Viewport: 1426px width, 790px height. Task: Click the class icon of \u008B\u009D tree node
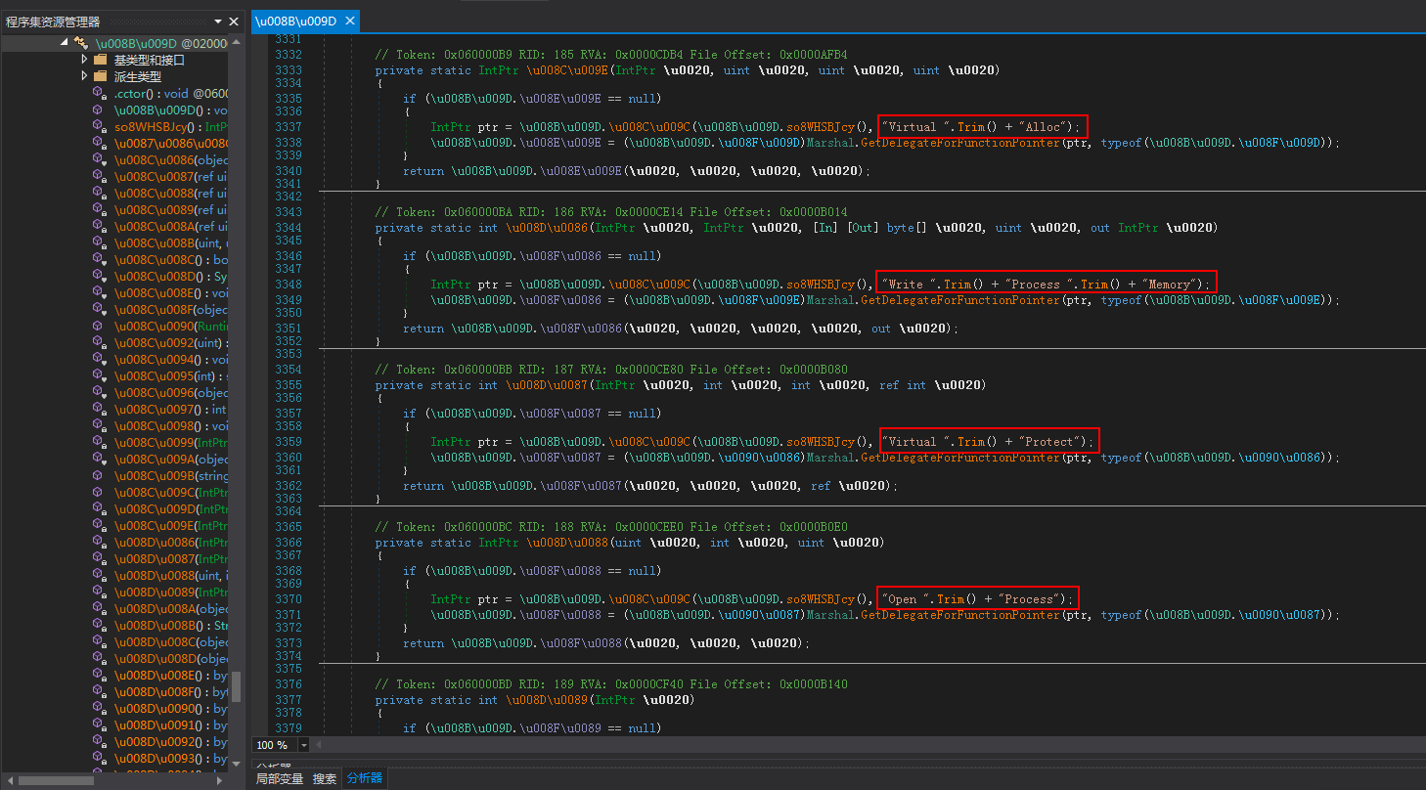pyautogui.click(x=80, y=43)
